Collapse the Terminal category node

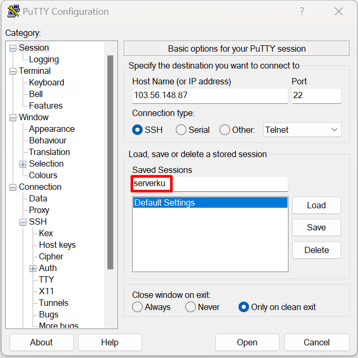click(x=13, y=71)
